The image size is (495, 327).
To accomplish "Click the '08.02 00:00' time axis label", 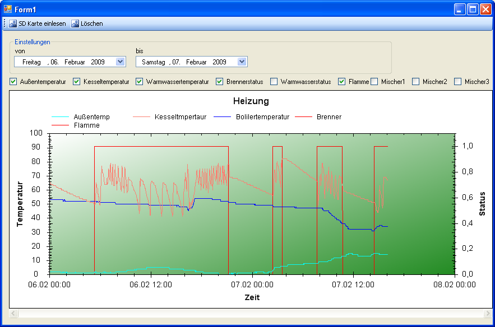I will (455, 285).
